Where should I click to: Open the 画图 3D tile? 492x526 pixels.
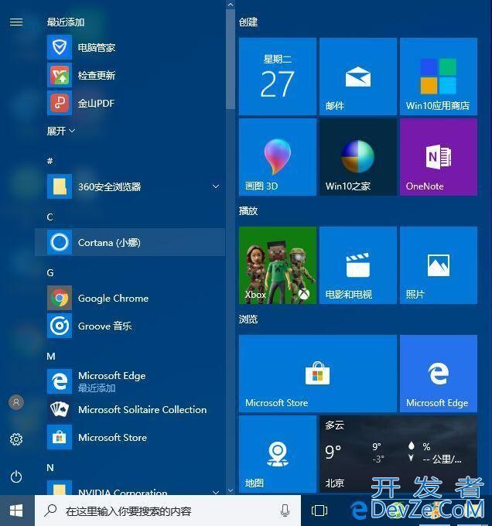click(x=278, y=157)
